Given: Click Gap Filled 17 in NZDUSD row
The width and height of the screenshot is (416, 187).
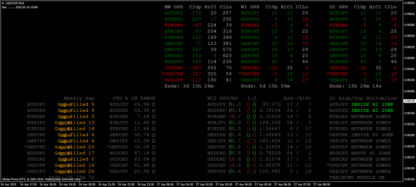Looking at the screenshot, I should point(75,153).
